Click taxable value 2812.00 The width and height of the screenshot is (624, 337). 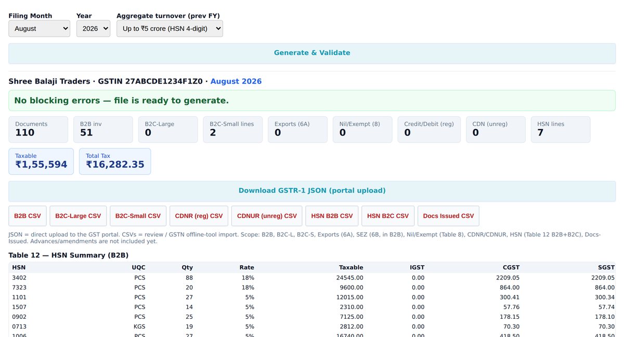tap(352, 327)
